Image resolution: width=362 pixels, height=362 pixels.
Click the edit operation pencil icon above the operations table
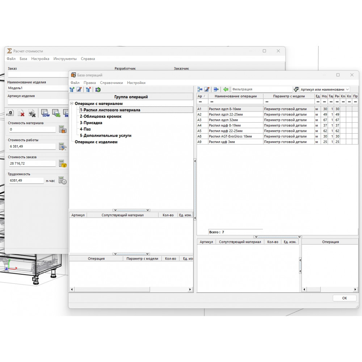207,89
